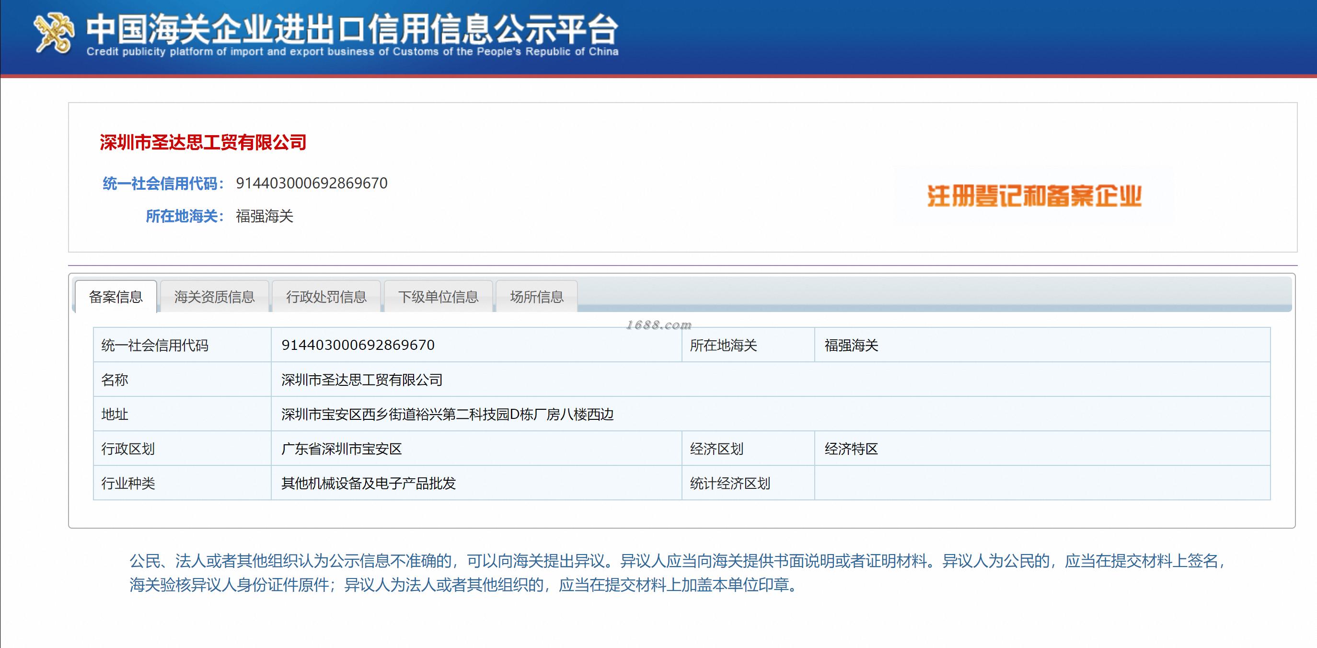Select the 下级单位信息 tab
The height and width of the screenshot is (648, 1317).
pyautogui.click(x=438, y=297)
